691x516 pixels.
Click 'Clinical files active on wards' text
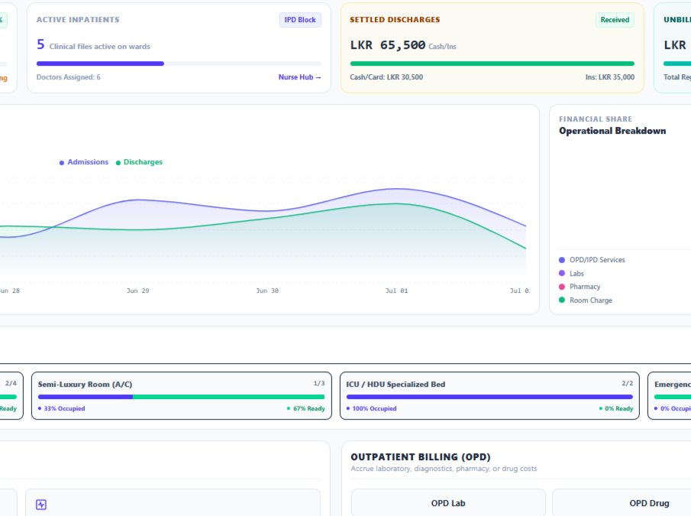coord(99,47)
